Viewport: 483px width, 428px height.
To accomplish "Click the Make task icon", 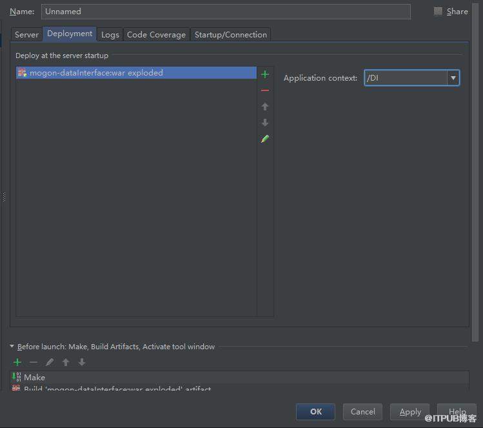I will click(16, 377).
